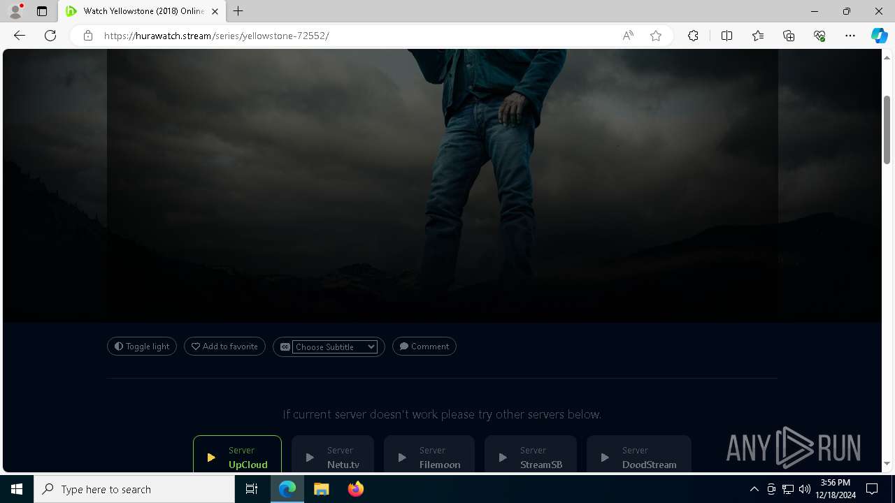Viewport: 895px width, 503px height.
Task: Open a new browser tab
Action: click(x=238, y=11)
